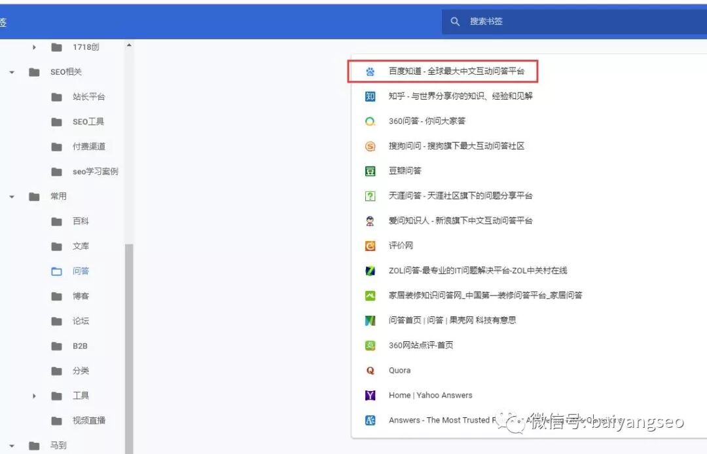The image size is (707, 454).
Task: Select the 常用 folder label
Action: (x=59, y=197)
